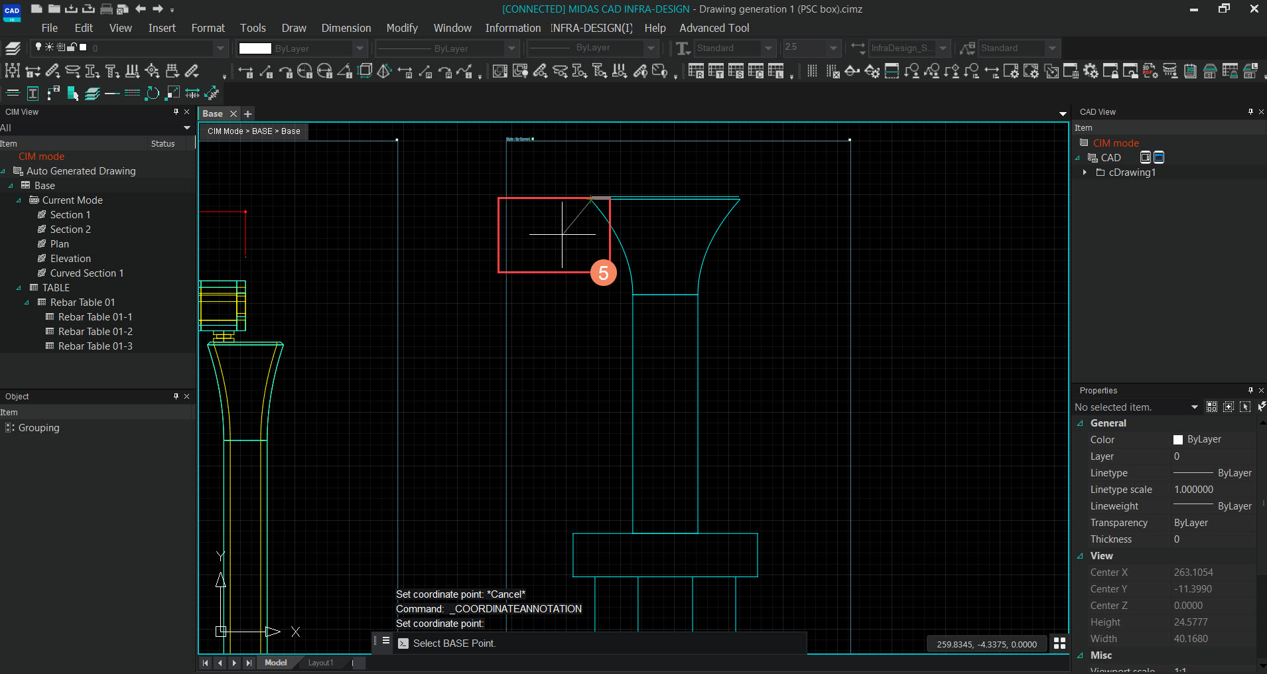This screenshot has height=674, width=1267.
Task: Click the teal layers icon in third toolbar row
Action: [92, 93]
